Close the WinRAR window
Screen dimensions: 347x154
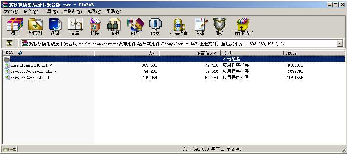tap(342, 4)
